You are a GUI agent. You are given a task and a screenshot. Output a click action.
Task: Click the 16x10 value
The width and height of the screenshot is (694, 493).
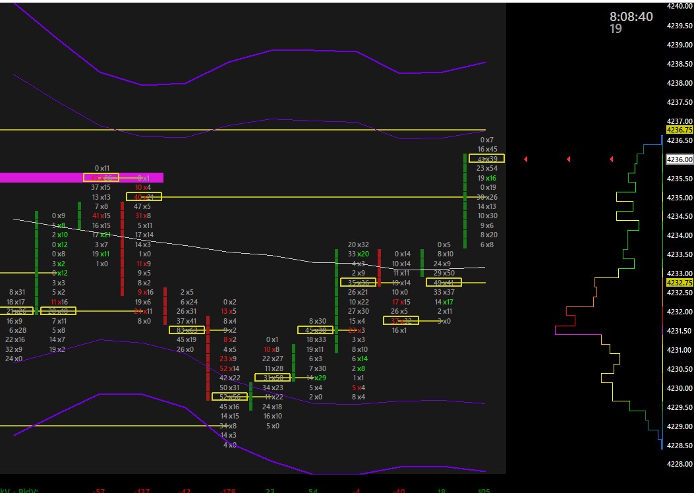click(273, 416)
